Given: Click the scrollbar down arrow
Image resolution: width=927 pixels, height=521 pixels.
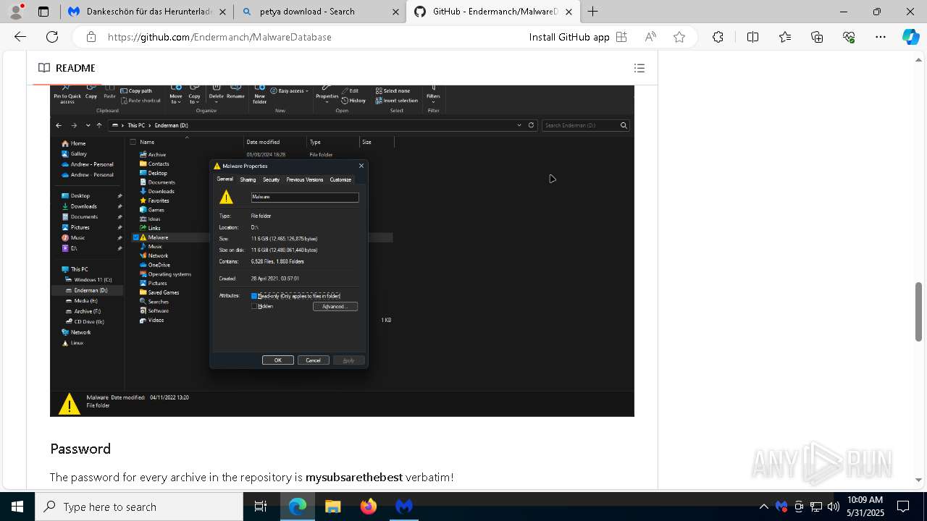Looking at the screenshot, I should [x=919, y=480].
